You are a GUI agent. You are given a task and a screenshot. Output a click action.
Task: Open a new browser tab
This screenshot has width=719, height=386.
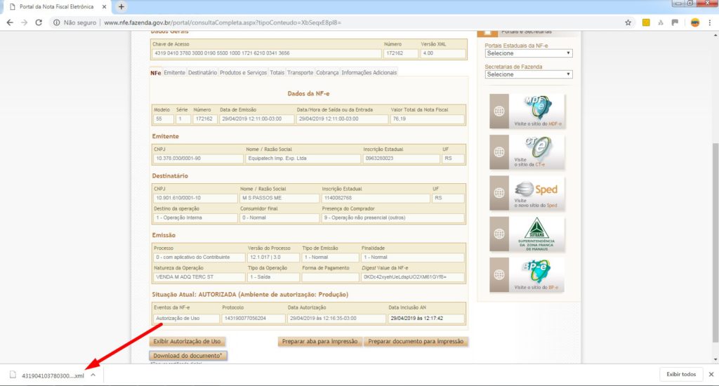(x=121, y=6)
